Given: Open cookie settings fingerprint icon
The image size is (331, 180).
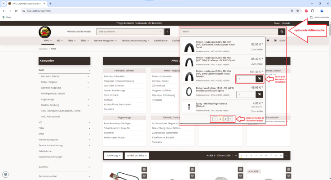Looking at the screenshot, I should pyautogui.click(x=5, y=175).
